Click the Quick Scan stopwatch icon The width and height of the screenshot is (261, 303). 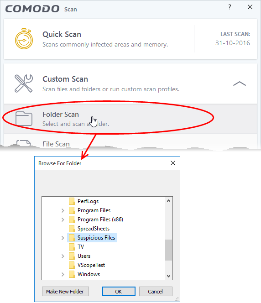pos(24,39)
